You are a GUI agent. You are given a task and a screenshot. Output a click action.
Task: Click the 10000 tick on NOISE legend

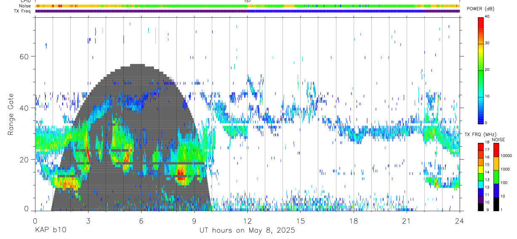[506, 156]
